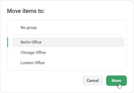The height and width of the screenshot is (93, 134).
Task: Click the green Move button
Action: point(116,81)
